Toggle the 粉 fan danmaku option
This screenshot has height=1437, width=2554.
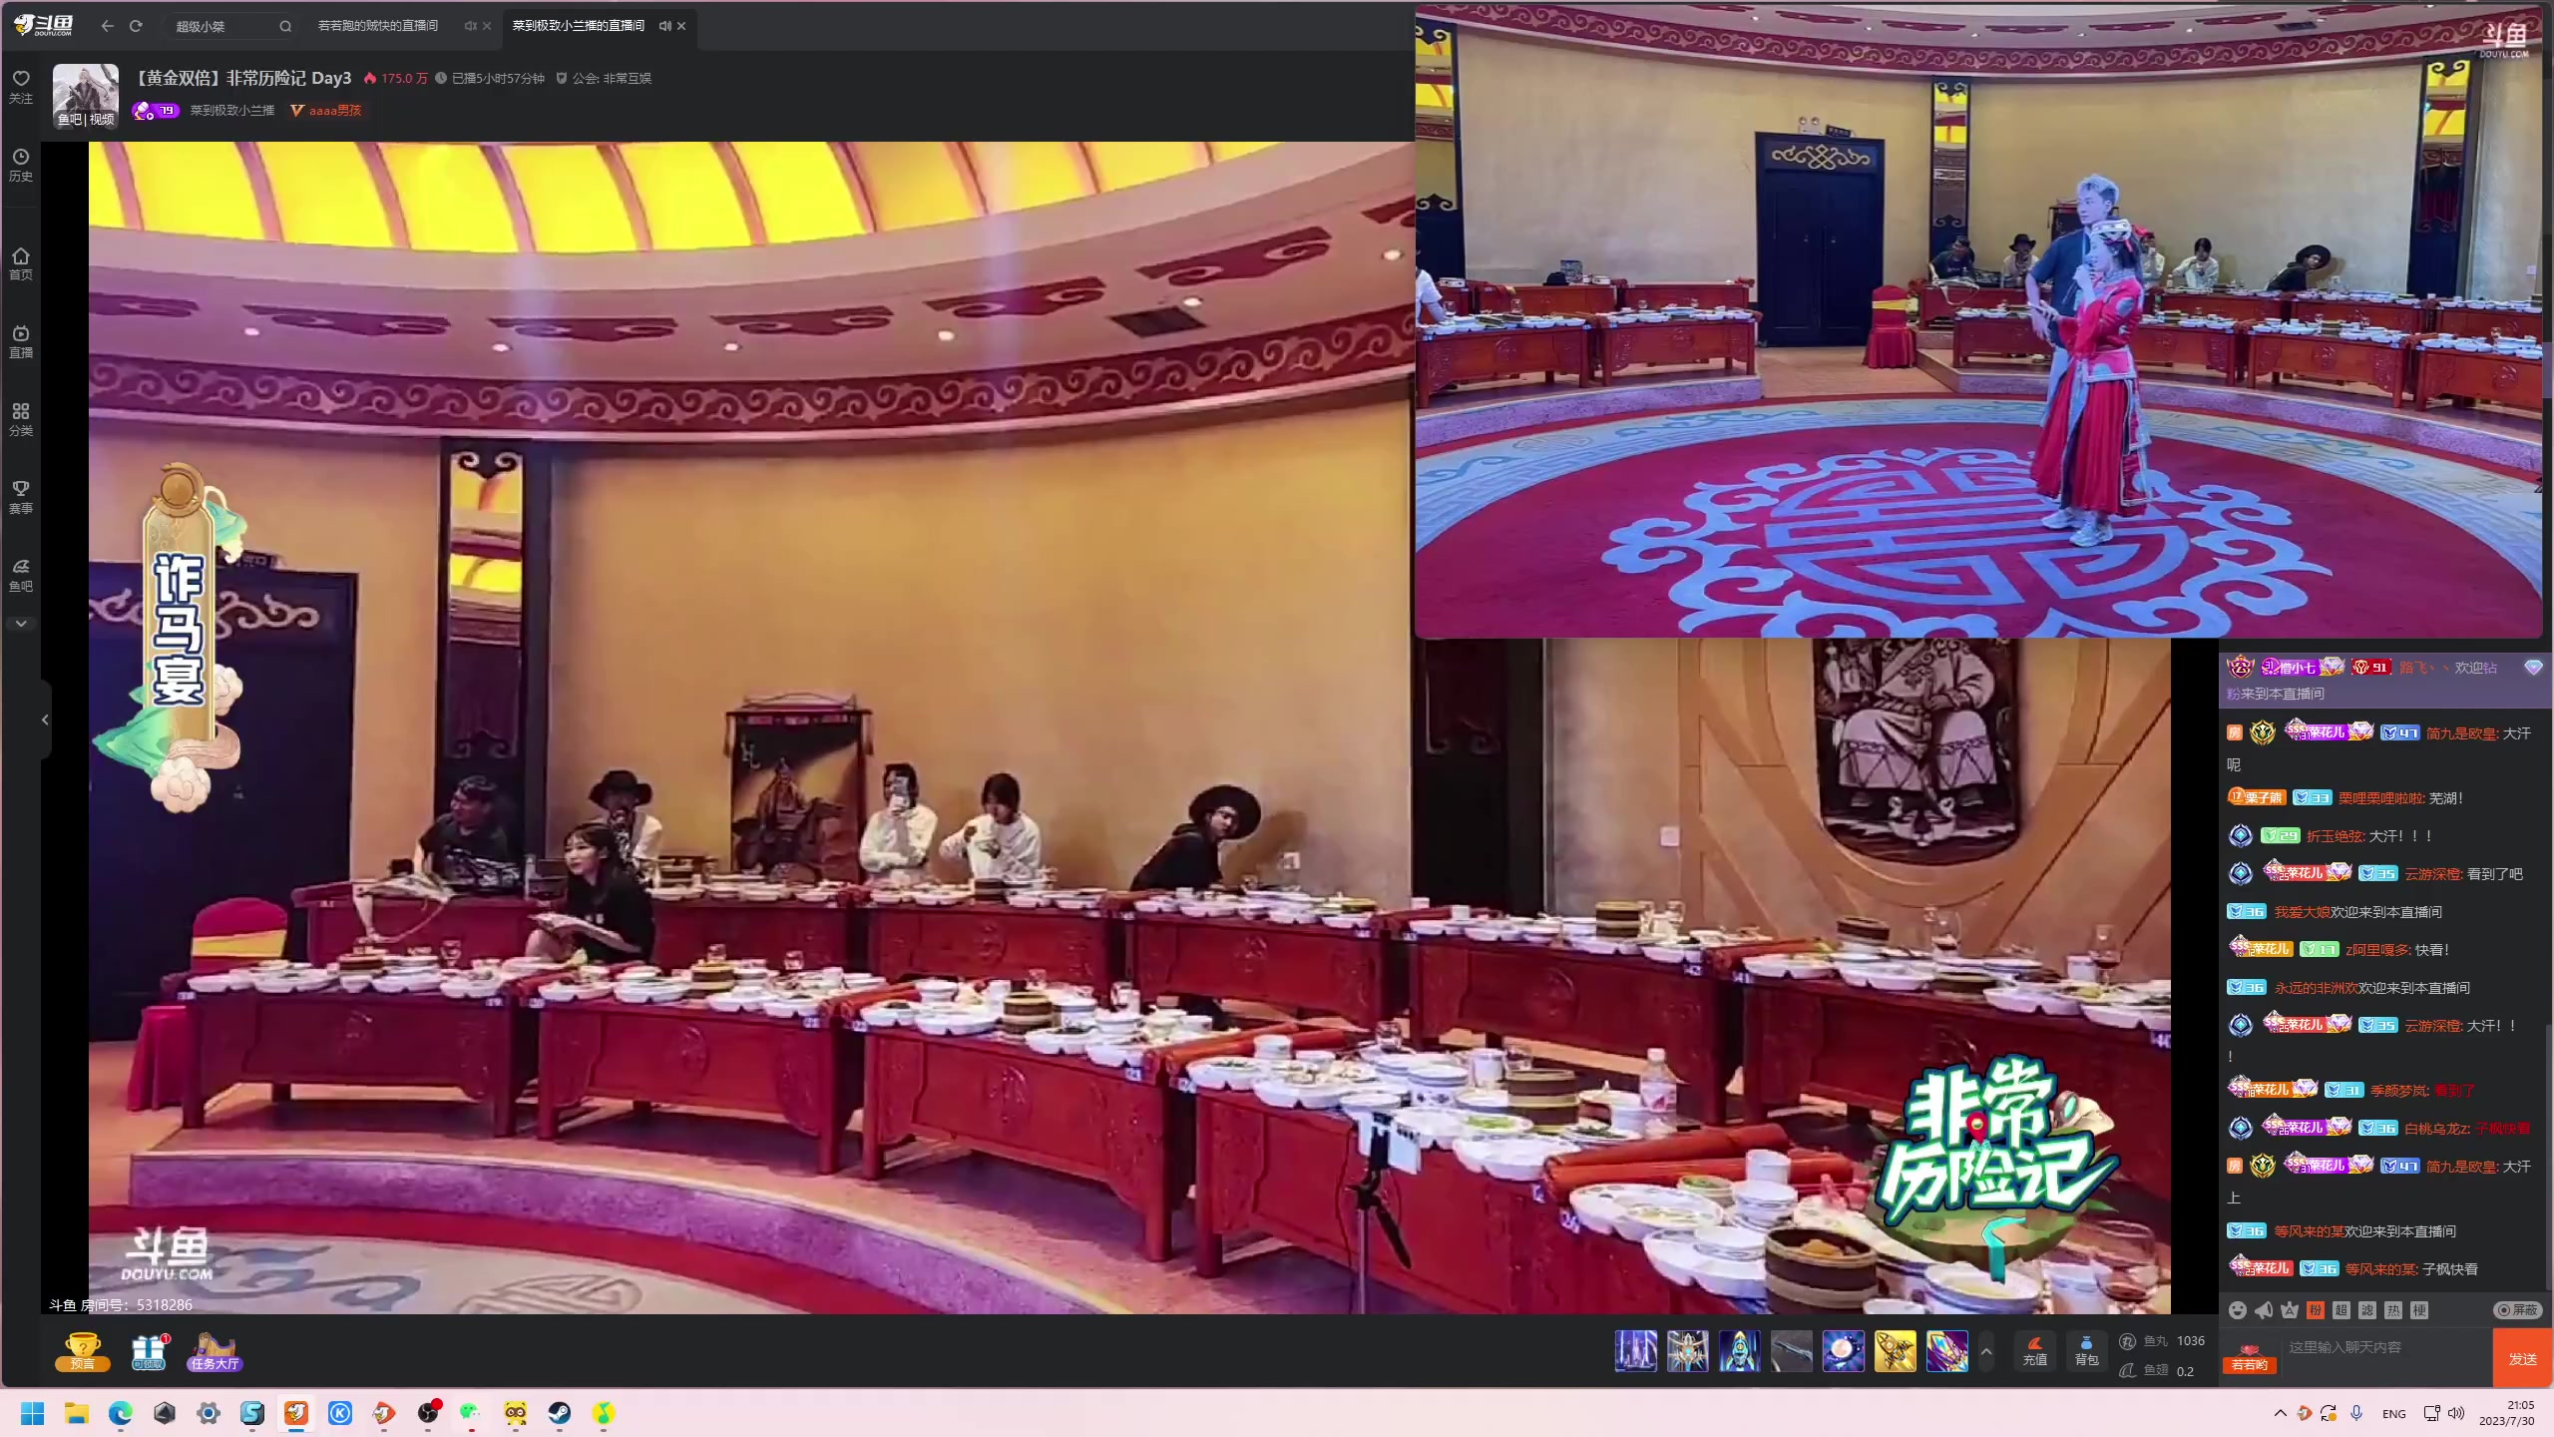pos(2316,1310)
